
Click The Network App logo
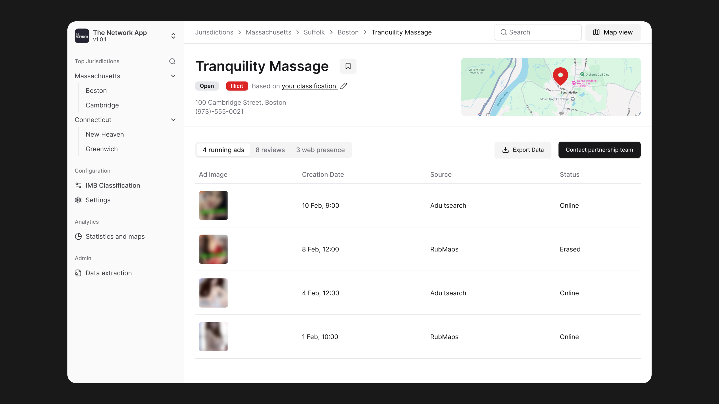coord(82,36)
